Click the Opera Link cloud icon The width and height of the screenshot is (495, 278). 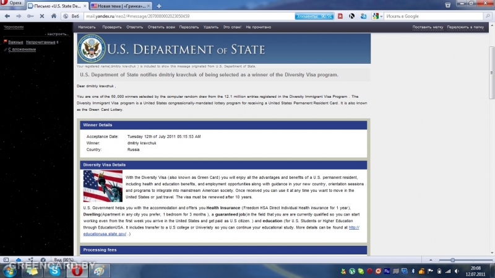coord(19,259)
